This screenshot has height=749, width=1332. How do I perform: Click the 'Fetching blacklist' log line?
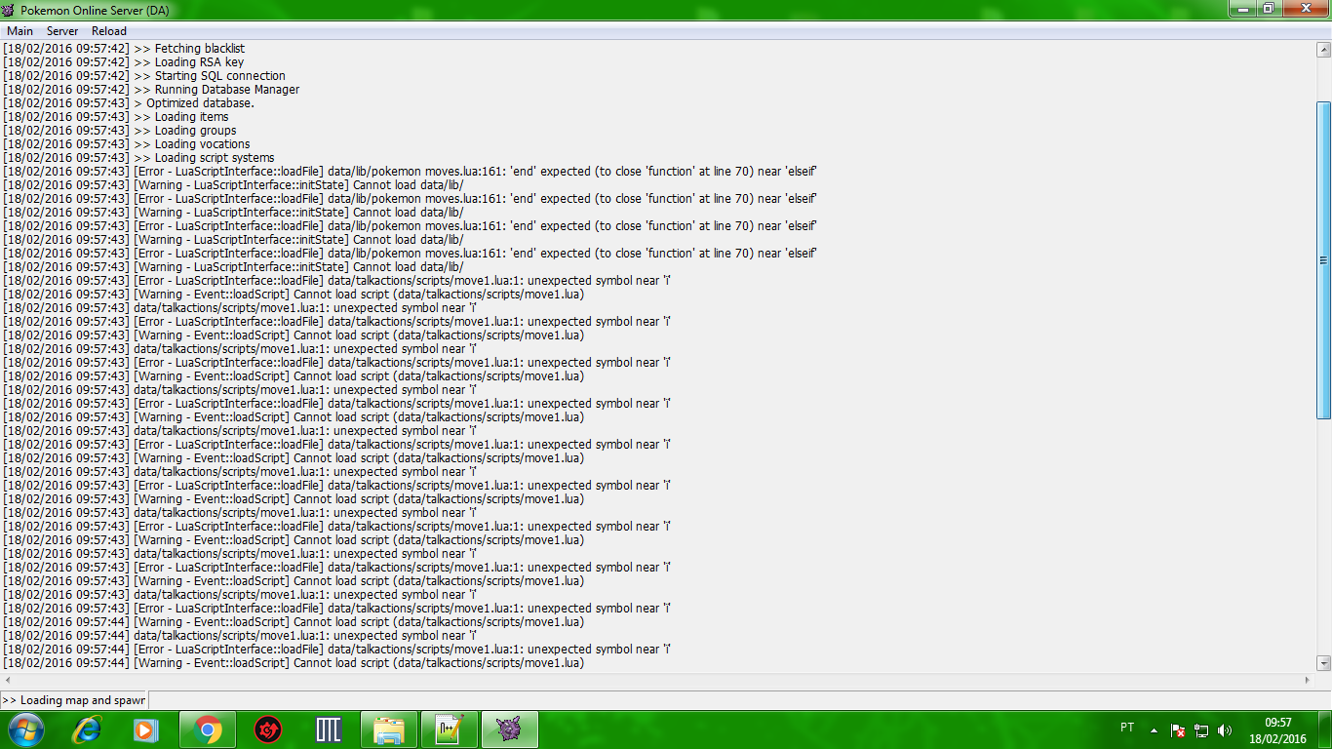124,49
